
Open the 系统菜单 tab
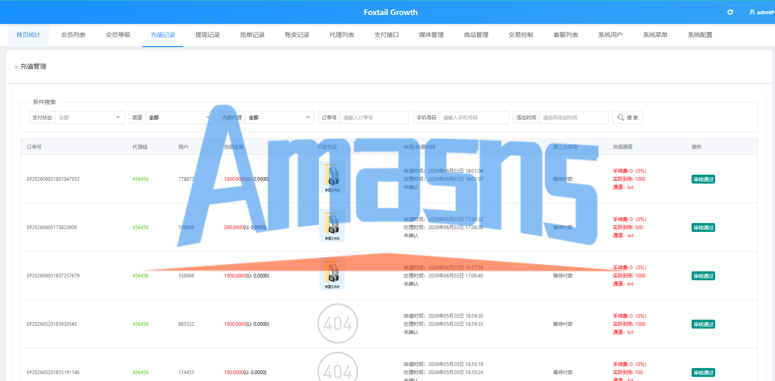[x=655, y=35]
